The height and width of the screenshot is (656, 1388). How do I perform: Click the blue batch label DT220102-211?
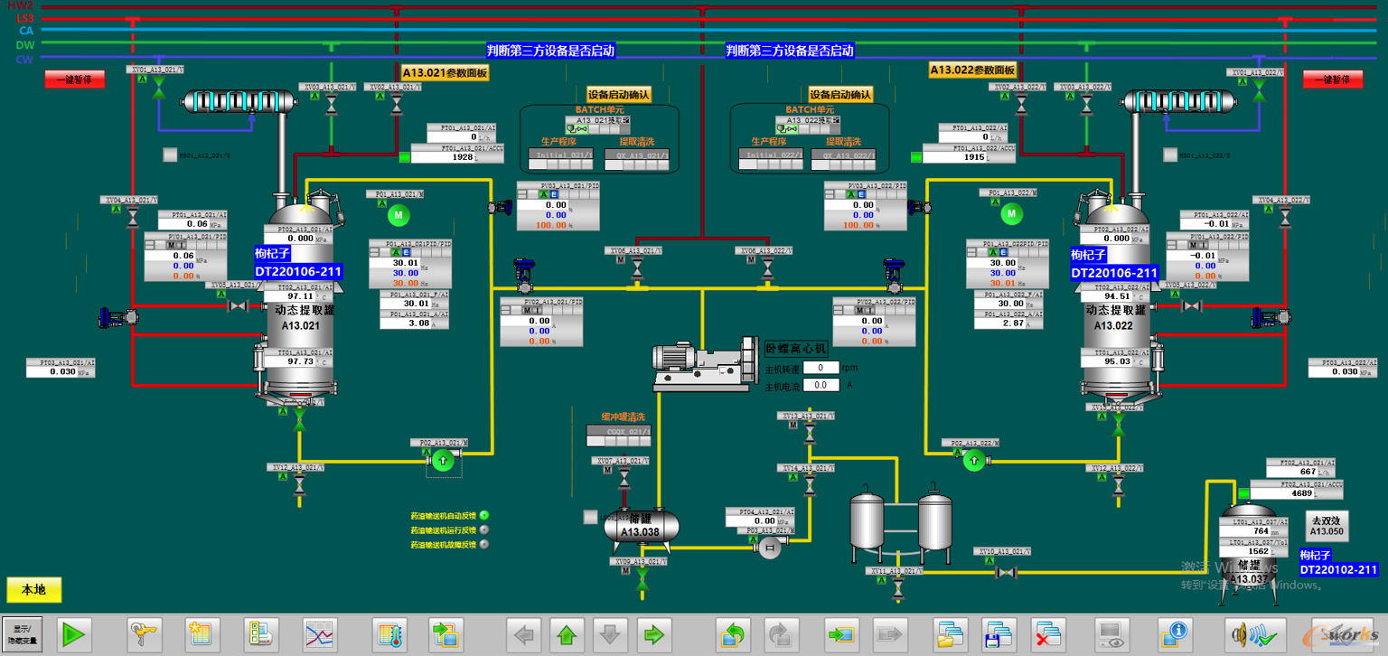tap(1338, 570)
